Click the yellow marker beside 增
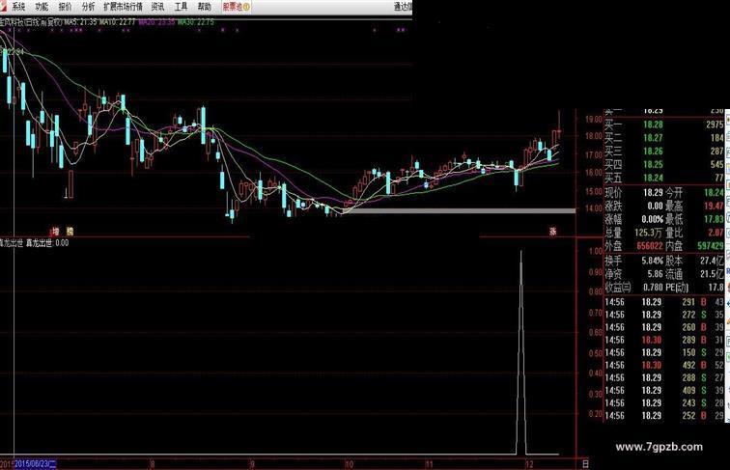This screenshot has height=470, width=730. (70, 231)
